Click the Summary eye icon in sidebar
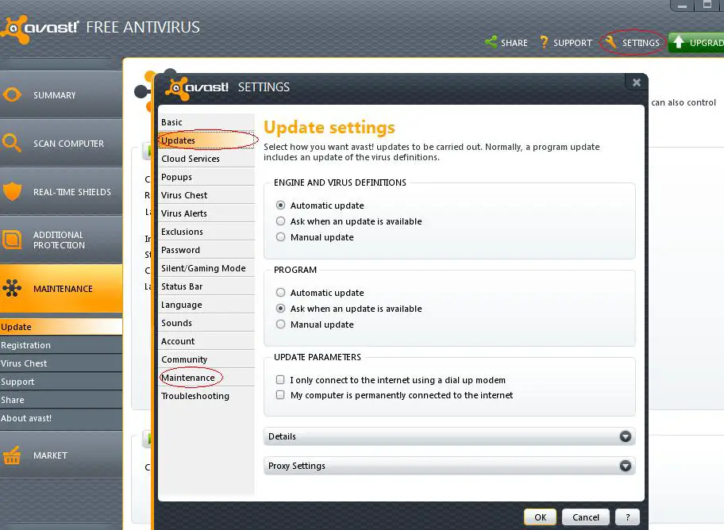Screen dimensions: 724x530 (x=12, y=94)
